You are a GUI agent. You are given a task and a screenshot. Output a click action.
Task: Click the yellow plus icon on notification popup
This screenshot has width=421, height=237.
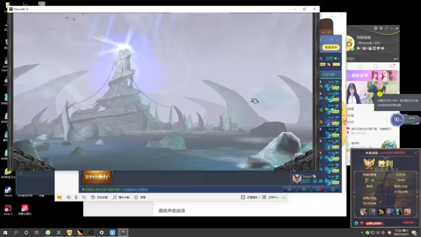(x=379, y=94)
